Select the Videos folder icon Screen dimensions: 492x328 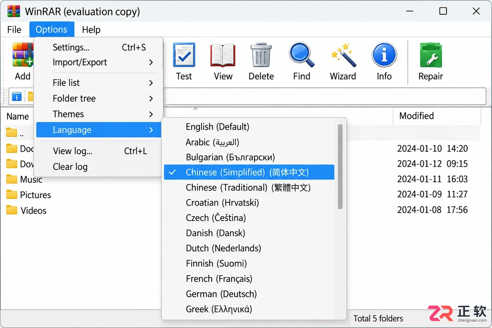tap(12, 210)
